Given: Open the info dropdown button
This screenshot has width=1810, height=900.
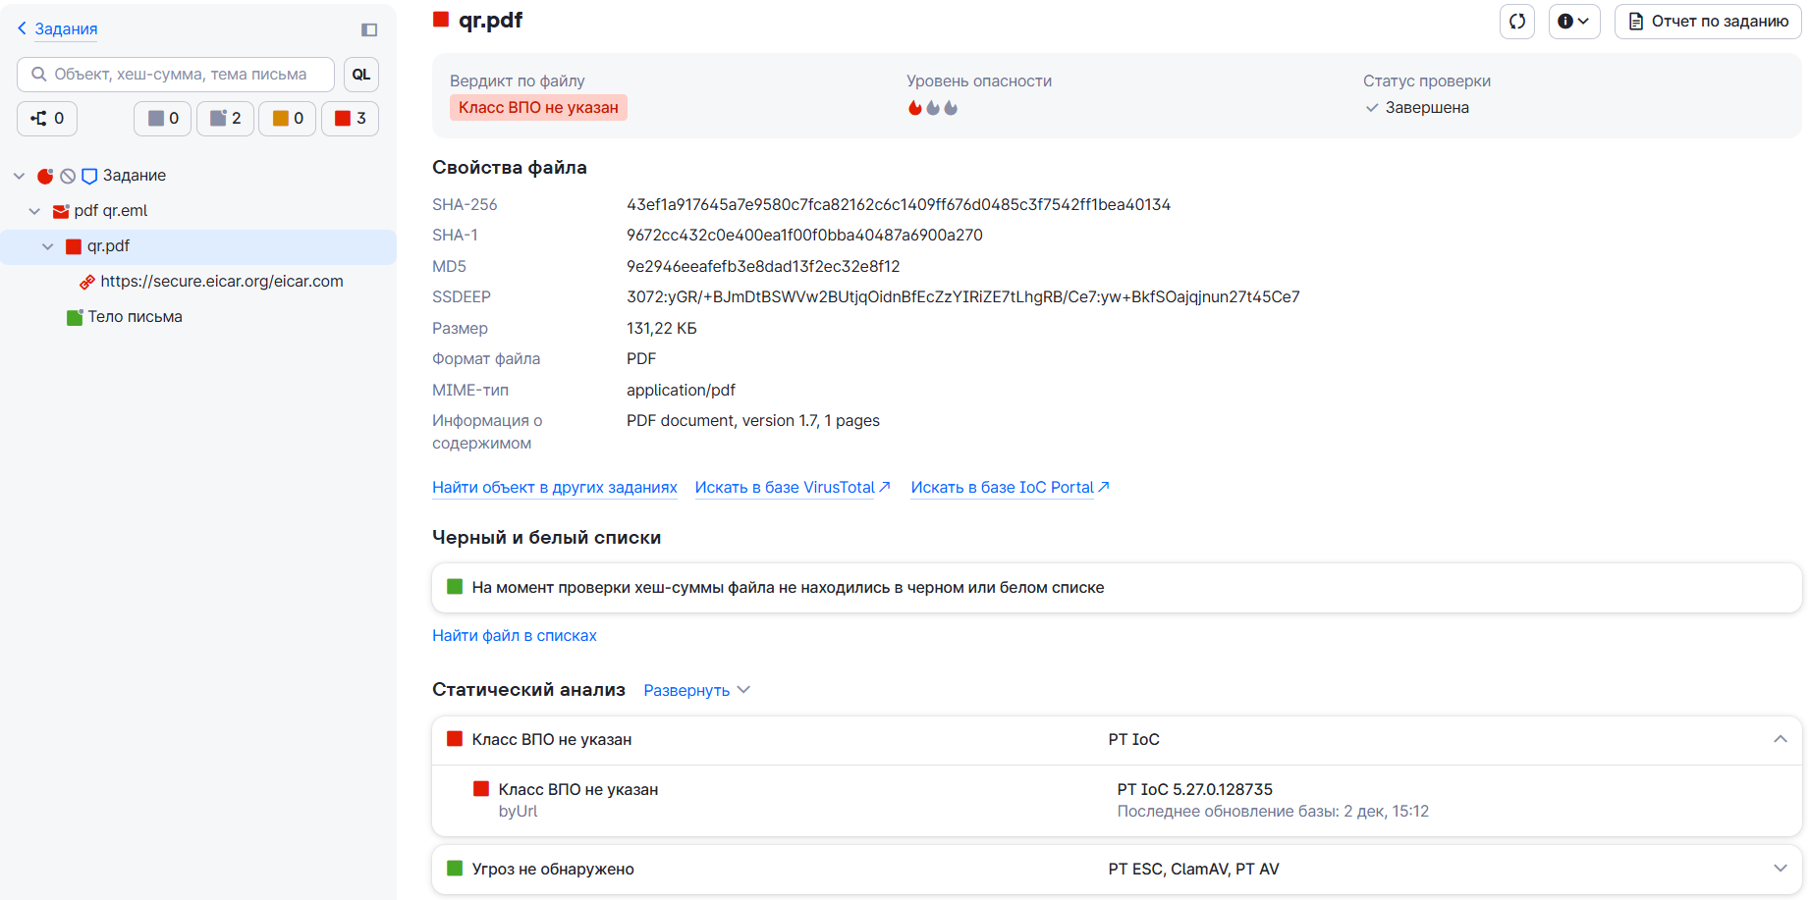Looking at the screenshot, I should (x=1573, y=22).
